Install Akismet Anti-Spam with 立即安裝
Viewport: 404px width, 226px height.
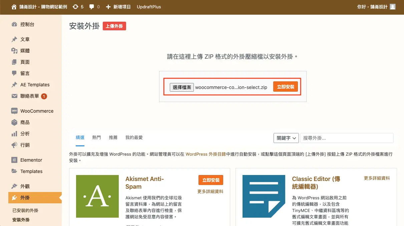click(211, 180)
